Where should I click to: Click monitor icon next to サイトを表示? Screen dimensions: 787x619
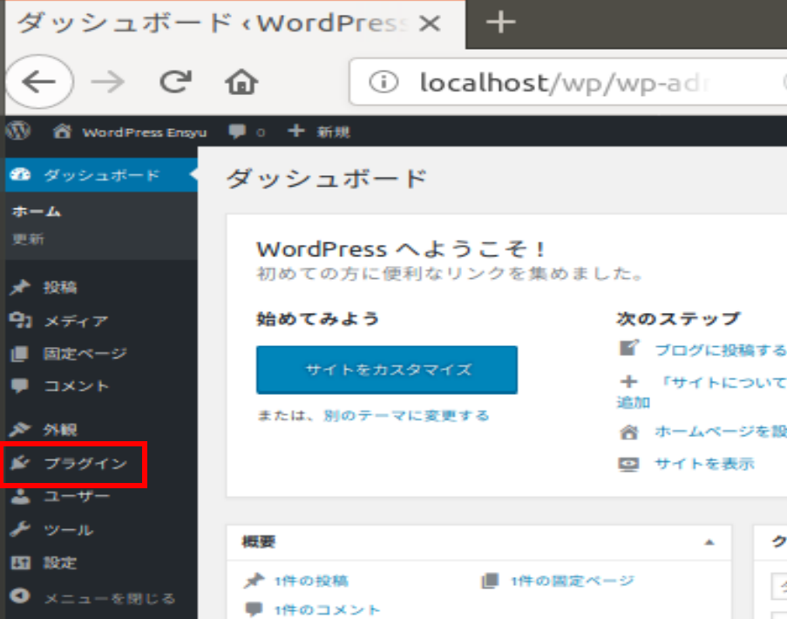tap(629, 464)
